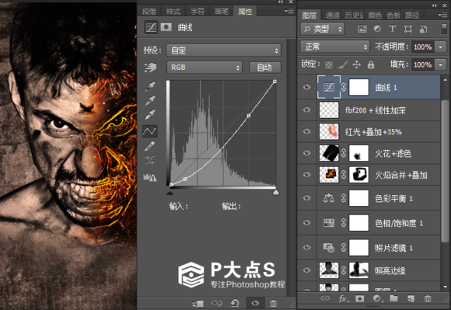Select the 照亮边缘 layer thumbnail
The width and height of the screenshot is (451, 310).
[x=329, y=270]
